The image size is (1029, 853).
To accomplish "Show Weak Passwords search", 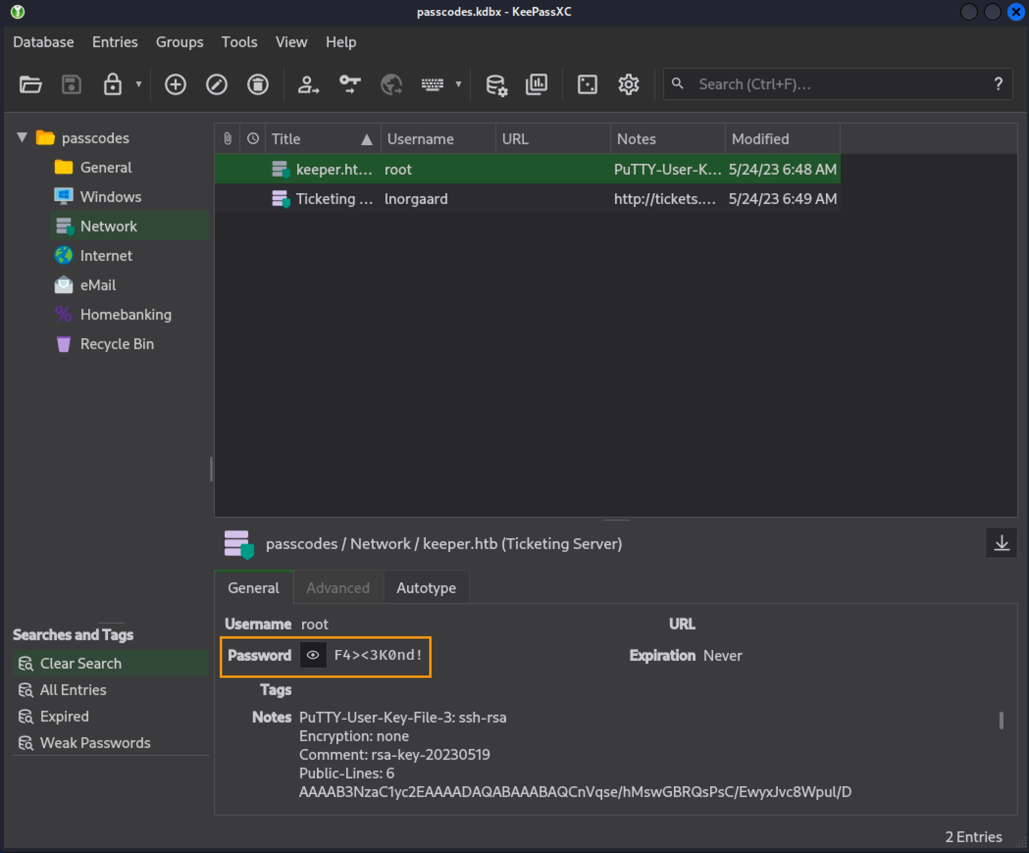I will tap(111, 743).
